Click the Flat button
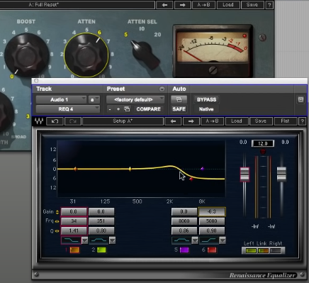 pos(285,121)
